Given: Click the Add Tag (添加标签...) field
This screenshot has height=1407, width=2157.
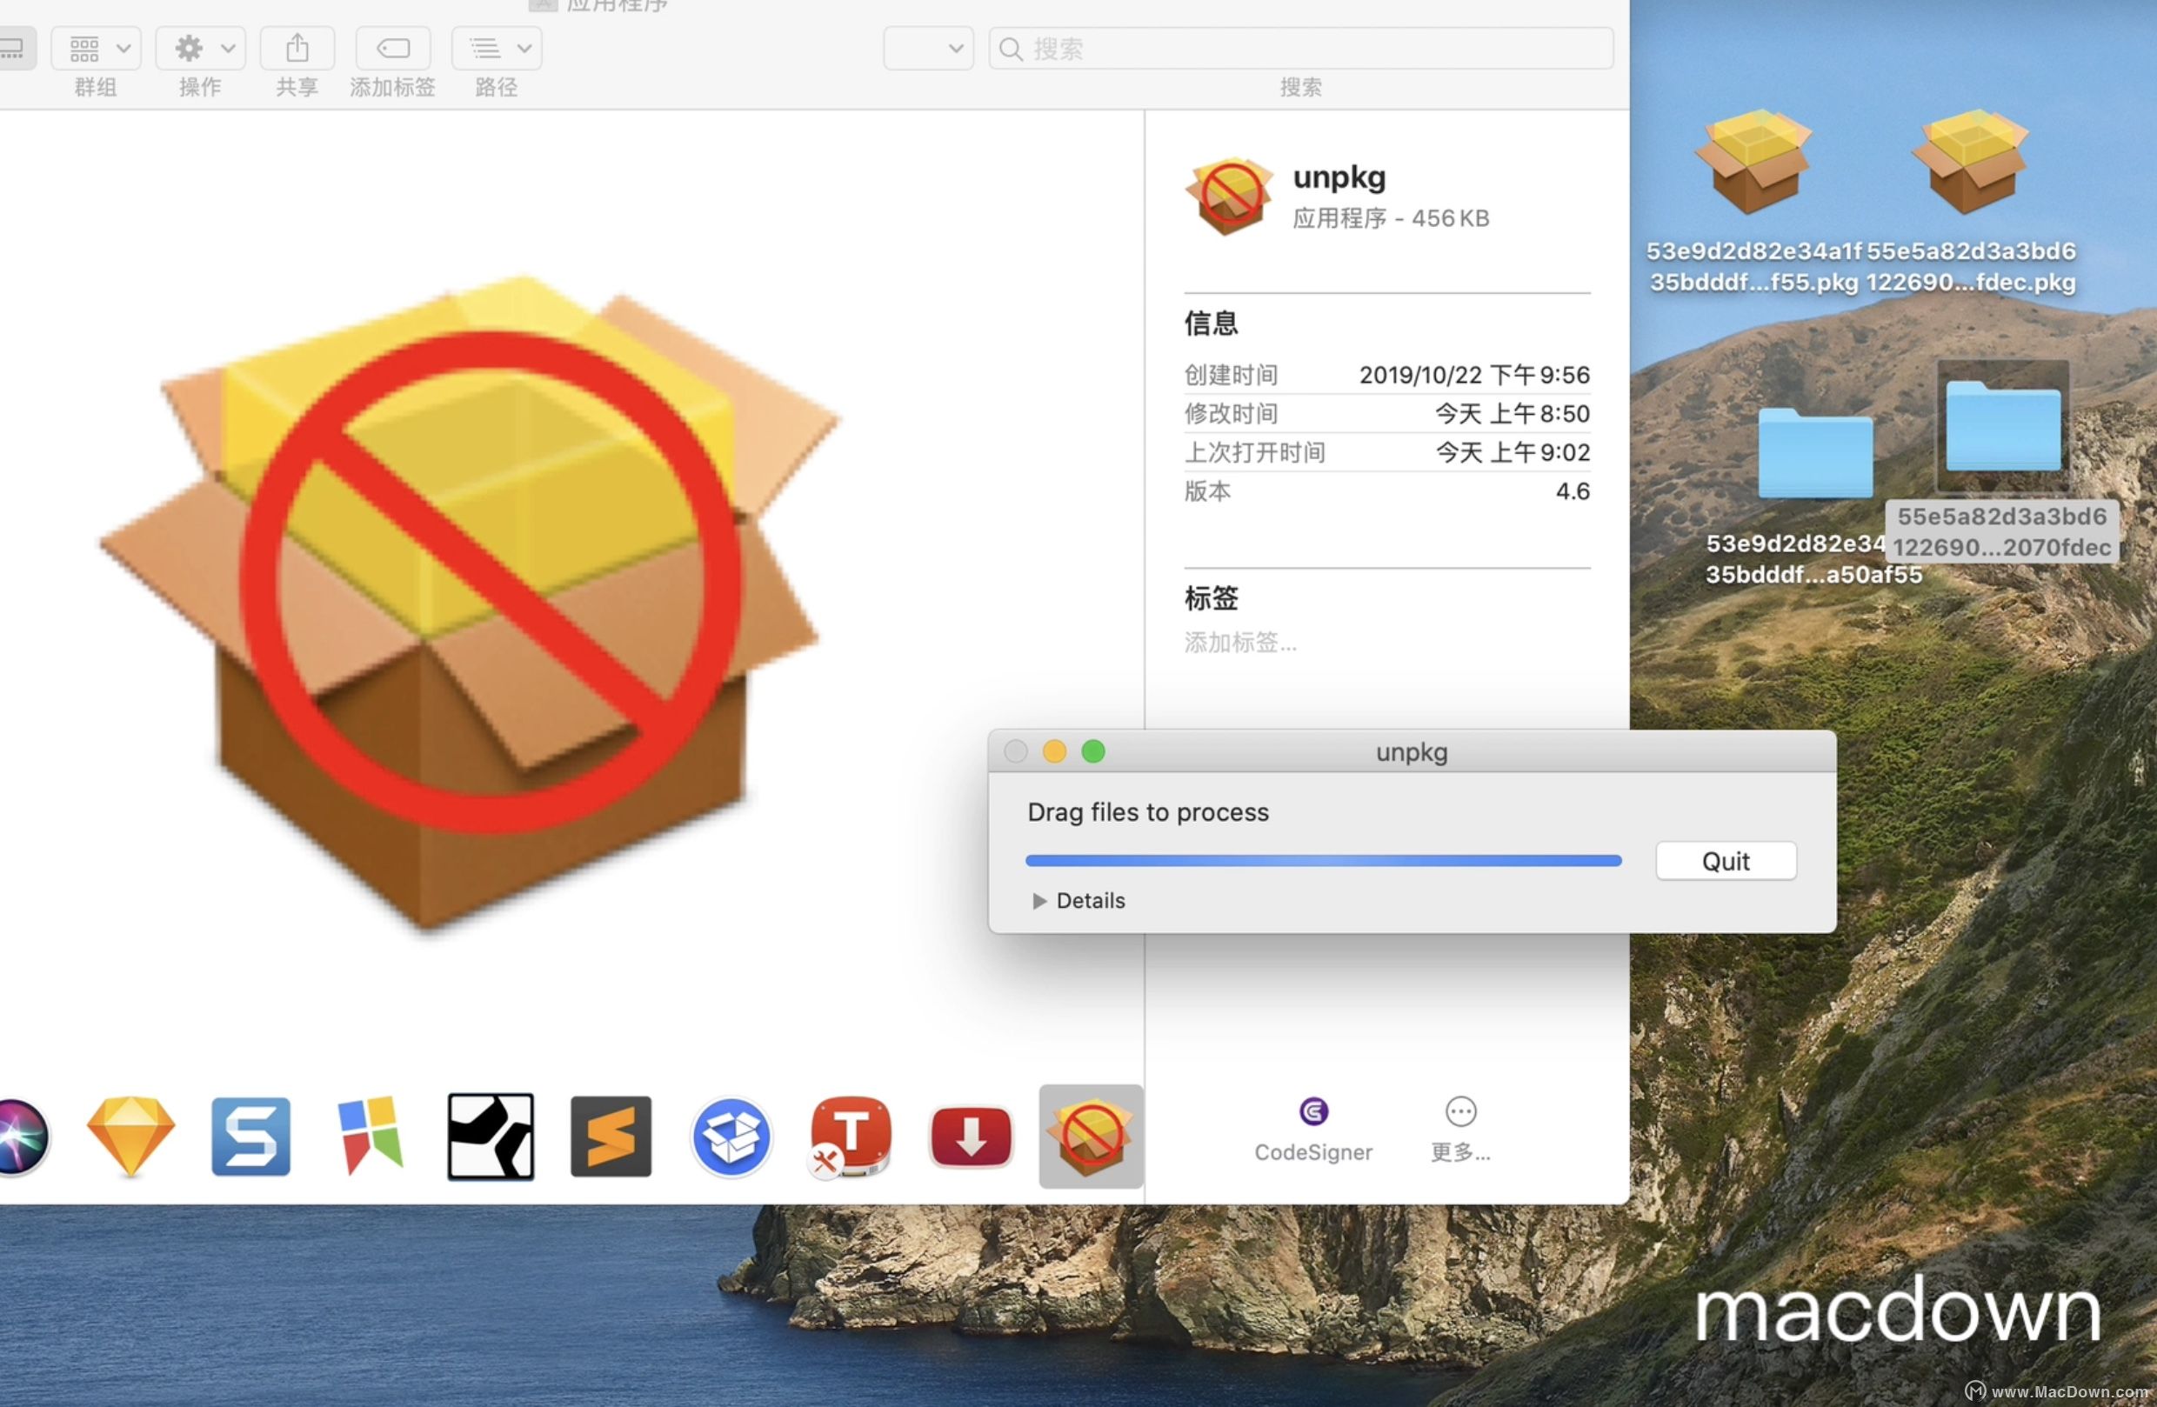Looking at the screenshot, I should coord(1239,643).
